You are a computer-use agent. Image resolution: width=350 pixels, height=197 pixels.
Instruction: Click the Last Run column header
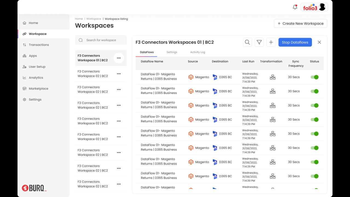tap(248, 62)
